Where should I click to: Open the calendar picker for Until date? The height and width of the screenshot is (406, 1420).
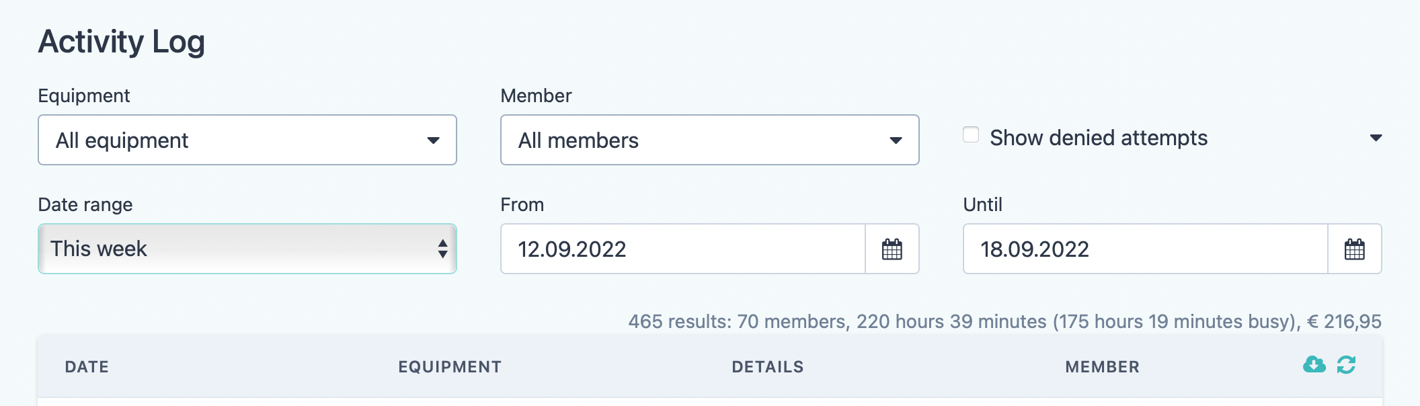click(x=1354, y=249)
